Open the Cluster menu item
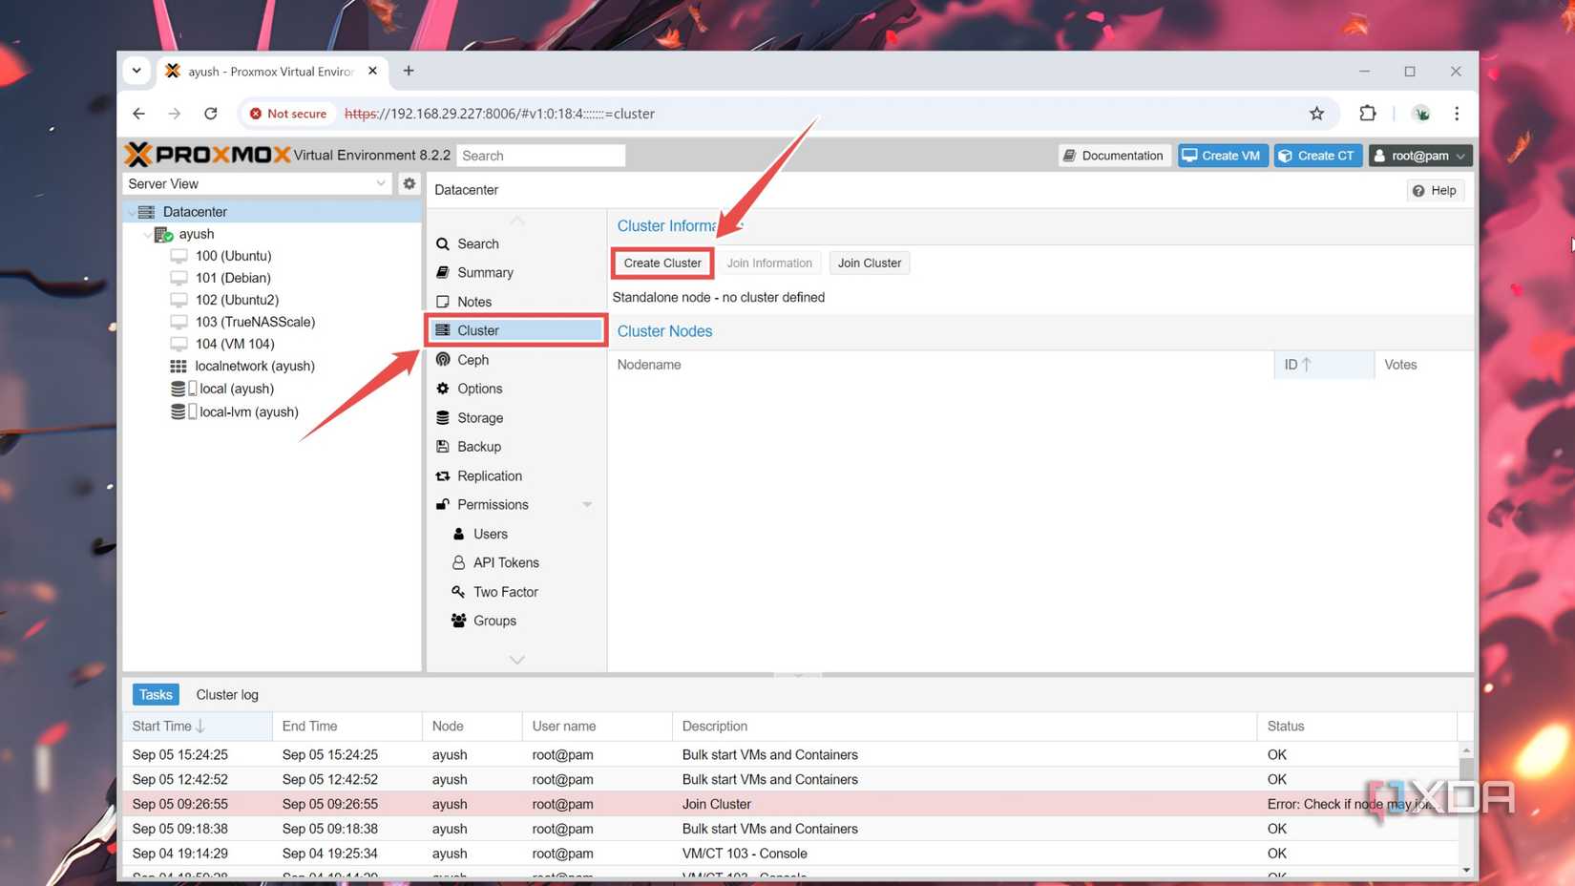Screen dimensions: 1575x886 click(515, 330)
